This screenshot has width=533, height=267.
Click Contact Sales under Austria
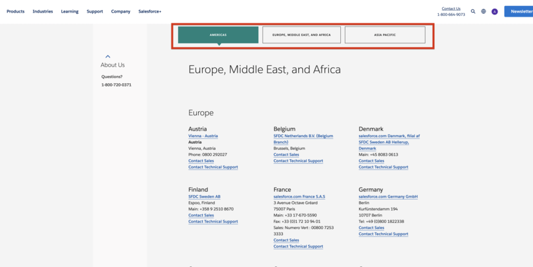tap(201, 161)
